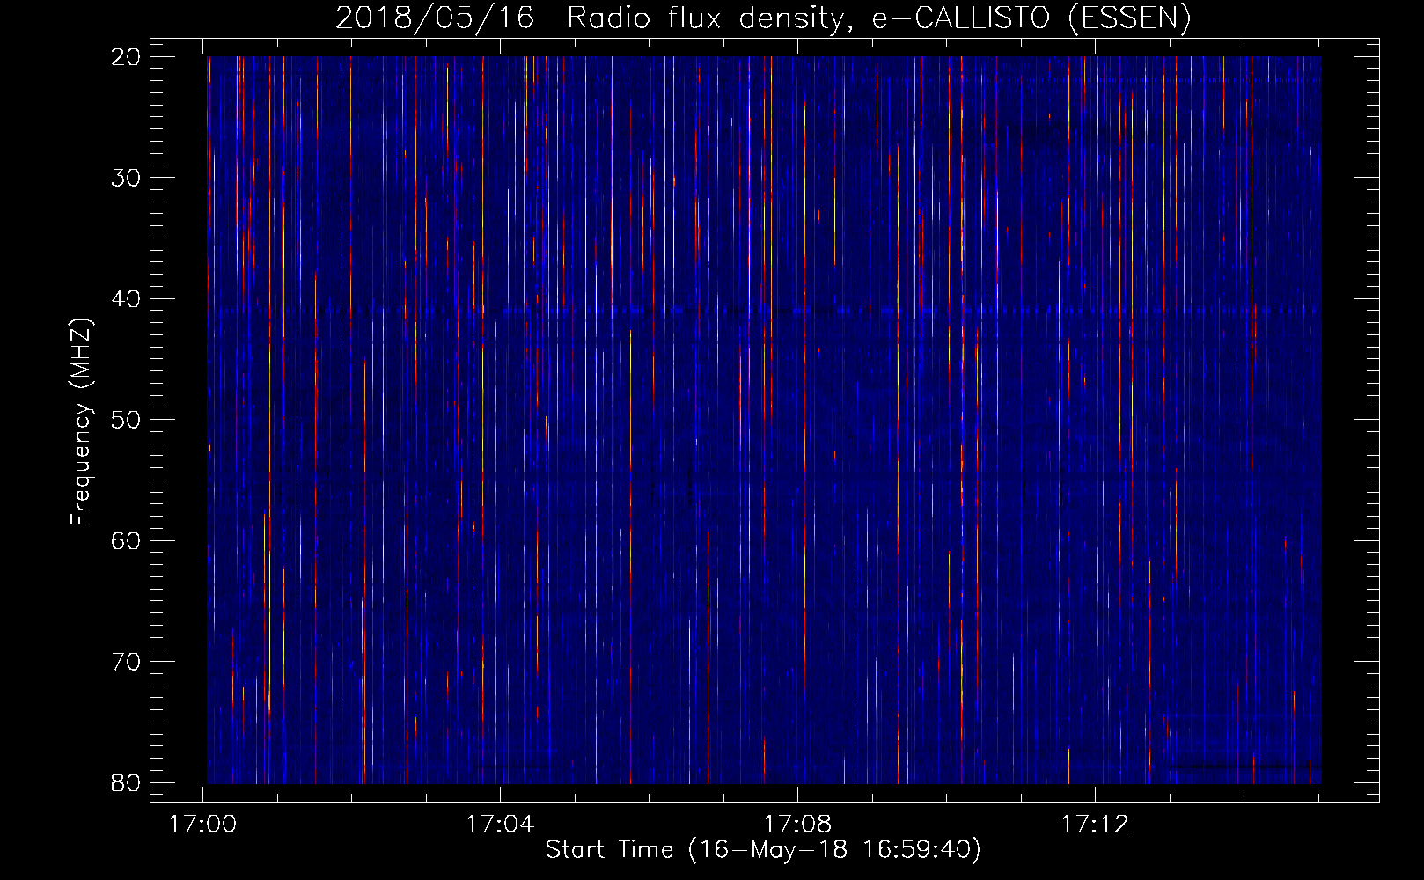1424x880 pixels.
Task: Click the '80' frequency tick label
Action: tap(127, 783)
